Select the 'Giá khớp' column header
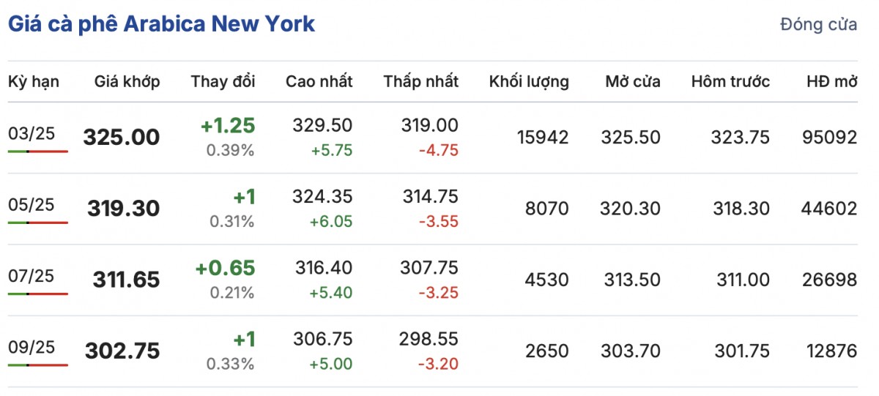This screenshot has width=879, height=396. pyautogui.click(x=127, y=81)
